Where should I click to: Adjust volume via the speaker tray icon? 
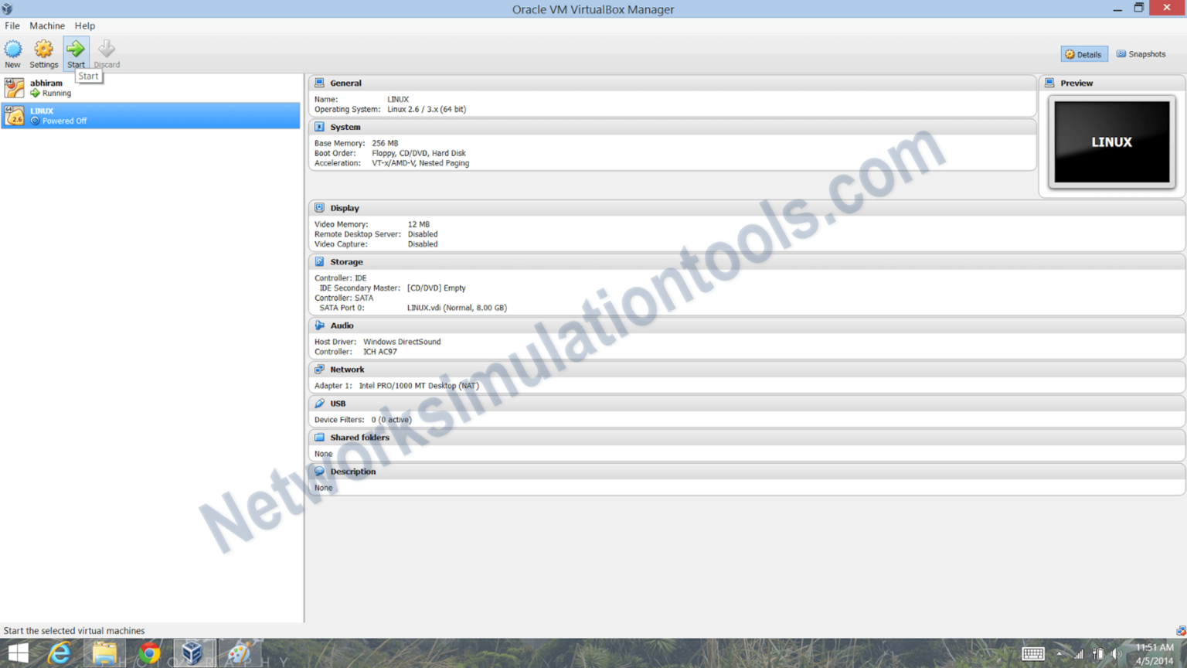[x=1115, y=652]
